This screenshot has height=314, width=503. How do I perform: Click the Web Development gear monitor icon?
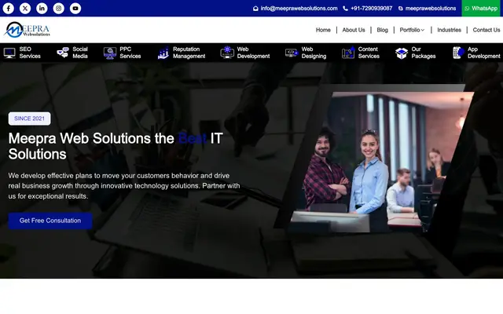click(x=227, y=53)
